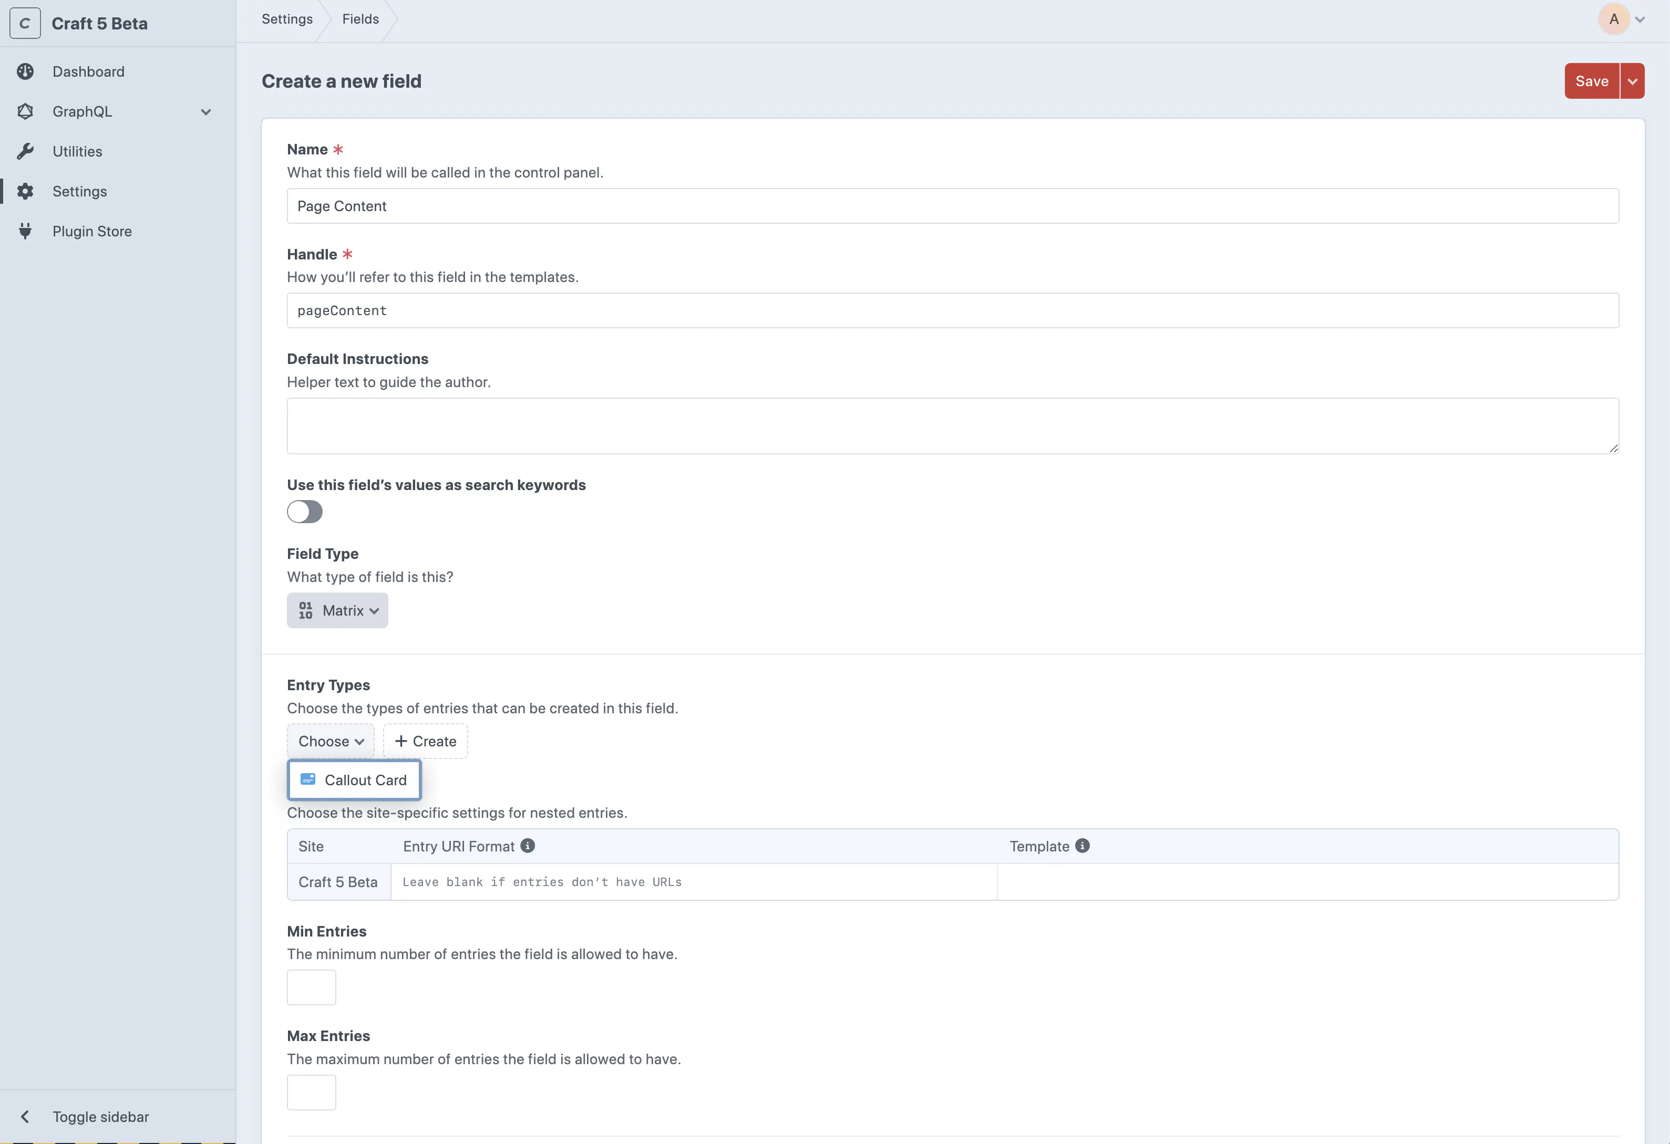Click the GraphQL logo icon
This screenshot has height=1144, width=1670.
pos(25,111)
